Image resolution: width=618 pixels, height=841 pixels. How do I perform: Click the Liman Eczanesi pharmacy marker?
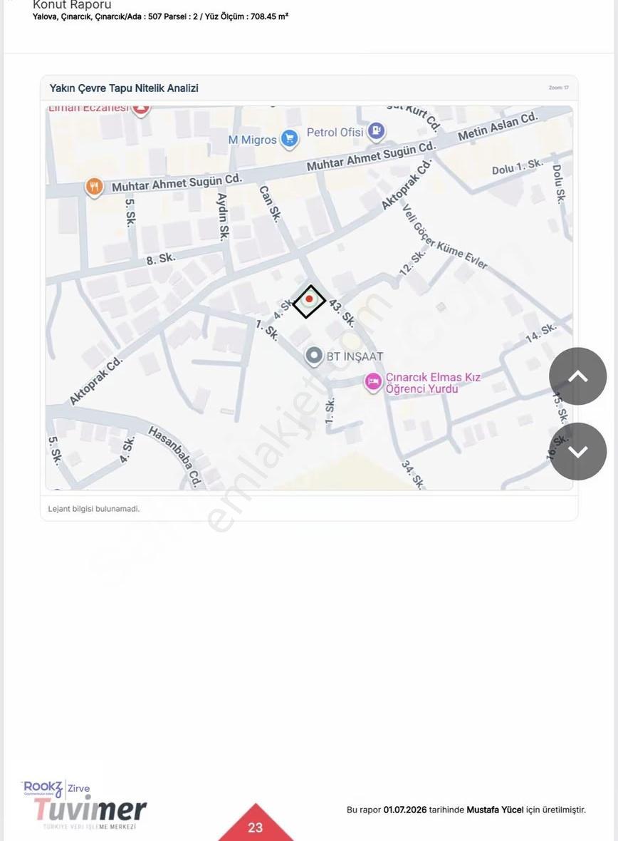pos(140,109)
